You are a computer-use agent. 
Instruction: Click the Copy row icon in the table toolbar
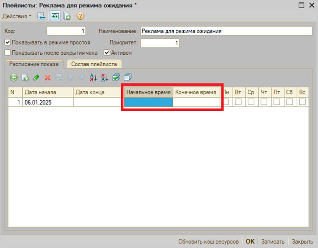point(25,77)
